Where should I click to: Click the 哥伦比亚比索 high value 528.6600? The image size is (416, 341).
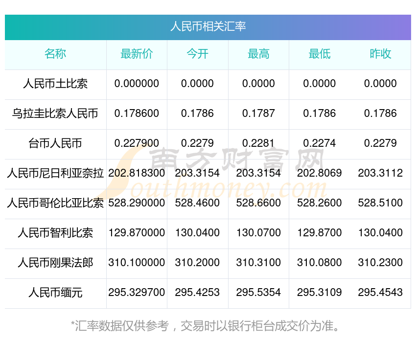(258, 203)
